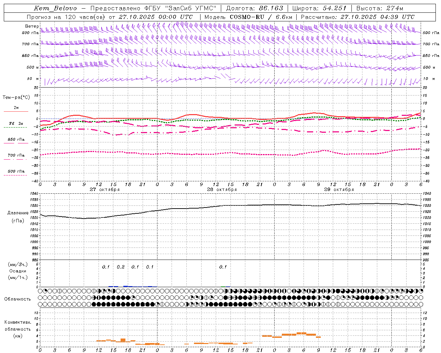Select the Td 2м dew point legend label
441x353 pixels.
(x=16, y=123)
